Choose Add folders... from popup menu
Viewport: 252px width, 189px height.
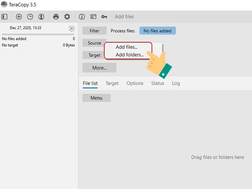click(x=130, y=55)
